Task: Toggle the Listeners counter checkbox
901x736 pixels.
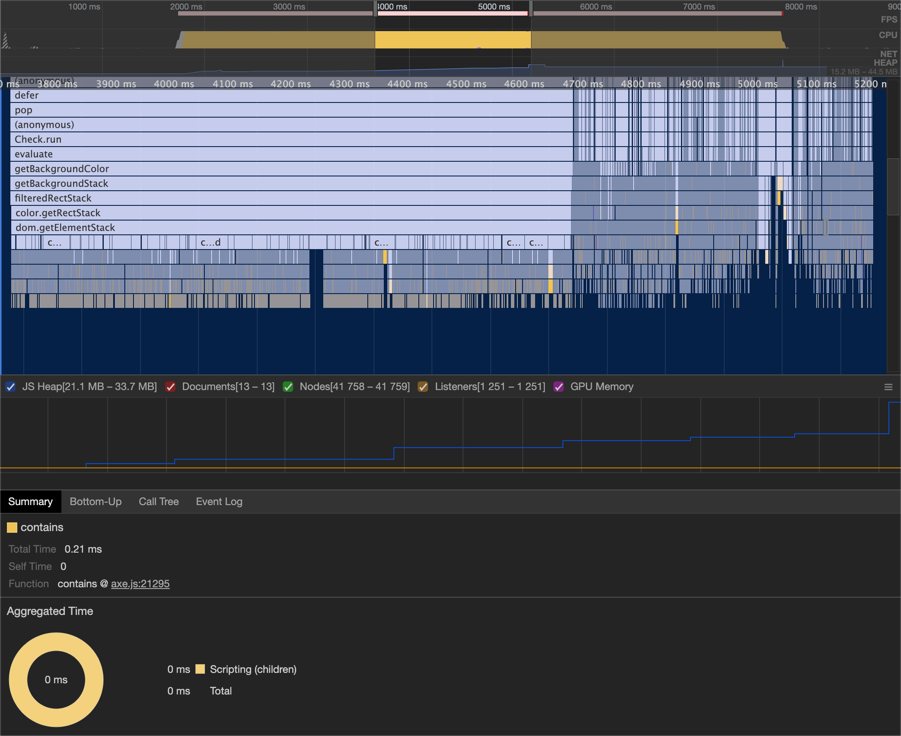Action: click(423, 387)
